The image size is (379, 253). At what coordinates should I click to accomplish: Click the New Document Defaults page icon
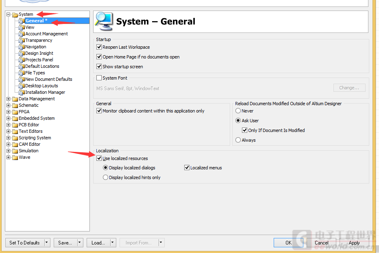[22, 80]
